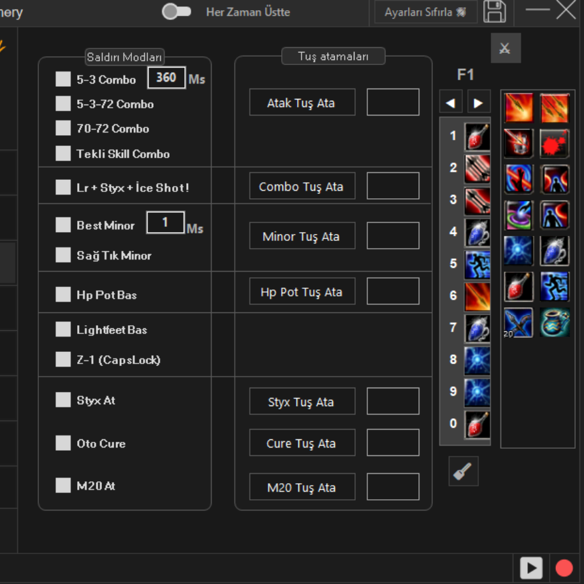Viewport: 584px width, 584px height.
Task: Click the Ayarları Sıfırla reset button
Action: tap(426, 12)
